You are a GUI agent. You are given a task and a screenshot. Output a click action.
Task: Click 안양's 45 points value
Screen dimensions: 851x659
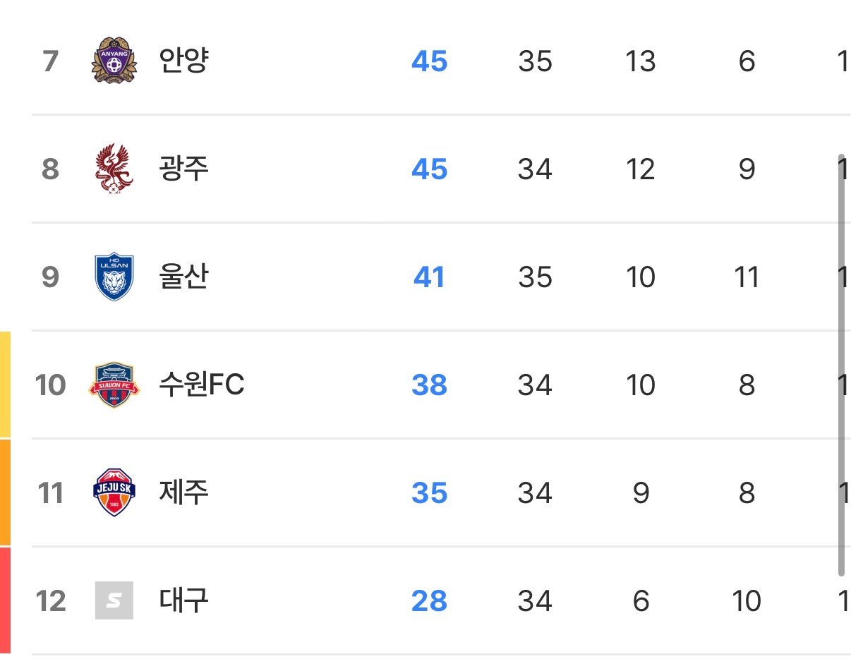tap(429, 61)
